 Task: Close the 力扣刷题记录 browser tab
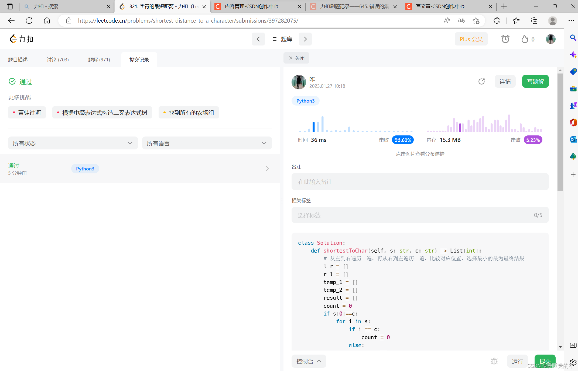tap(395, 6)
